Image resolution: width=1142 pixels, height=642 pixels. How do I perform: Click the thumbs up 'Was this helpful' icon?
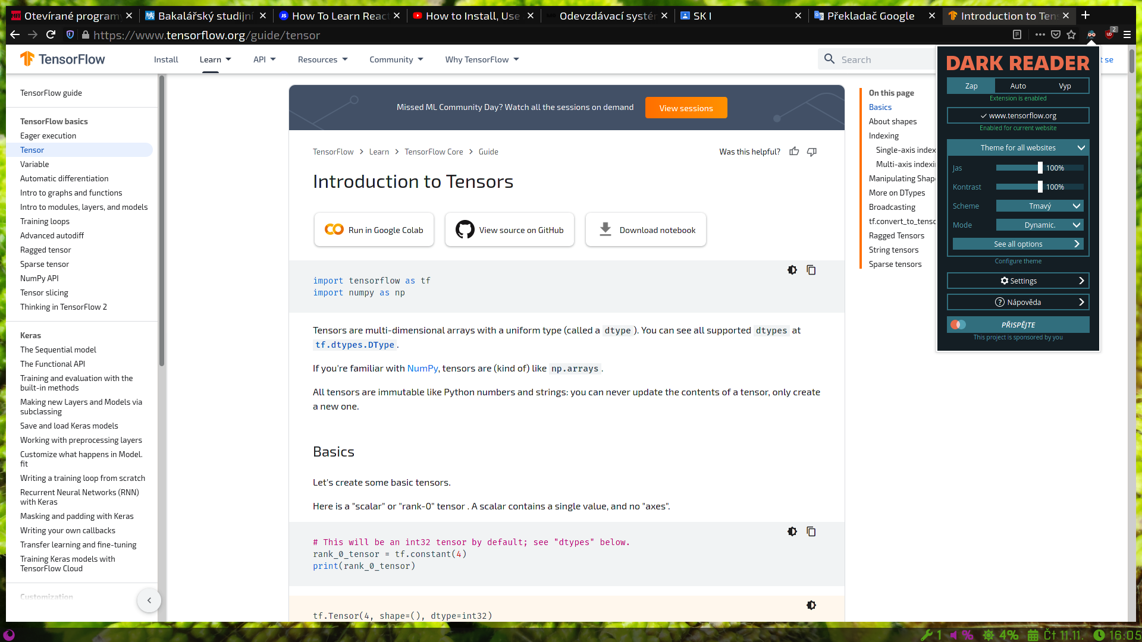point(794,152)
